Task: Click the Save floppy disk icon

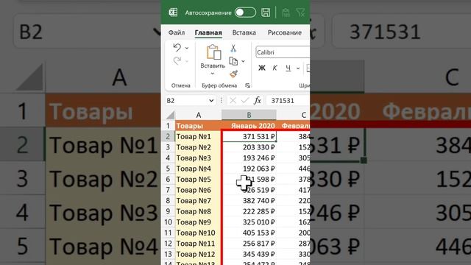Action: pyautogui.click(x=266, y=13)
